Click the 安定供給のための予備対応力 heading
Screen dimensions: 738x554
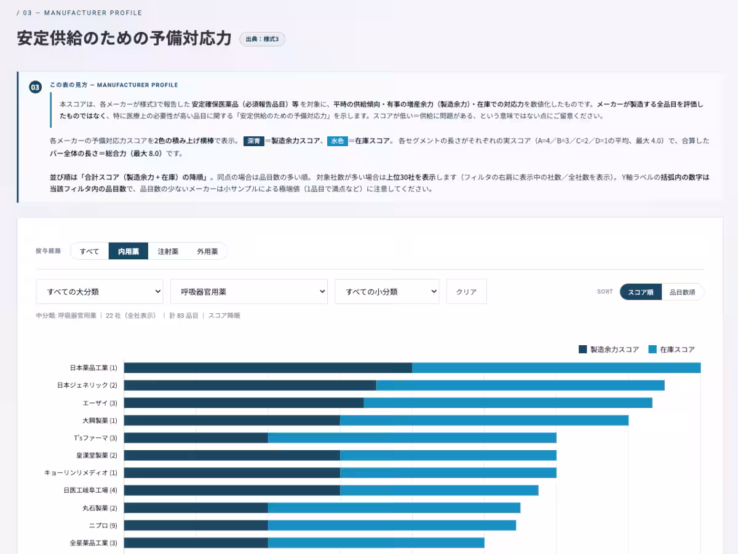tap(124, 39)
